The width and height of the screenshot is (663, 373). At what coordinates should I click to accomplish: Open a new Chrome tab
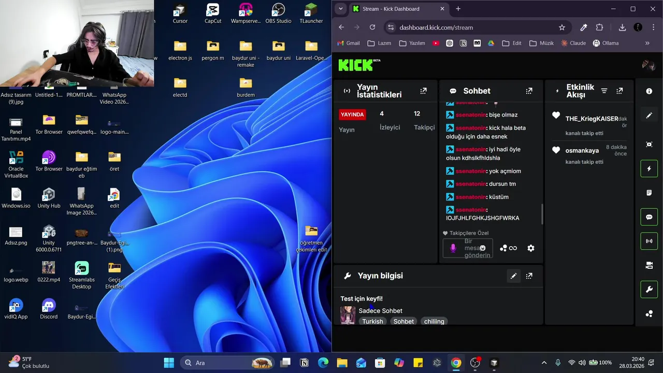click(458, 9)
